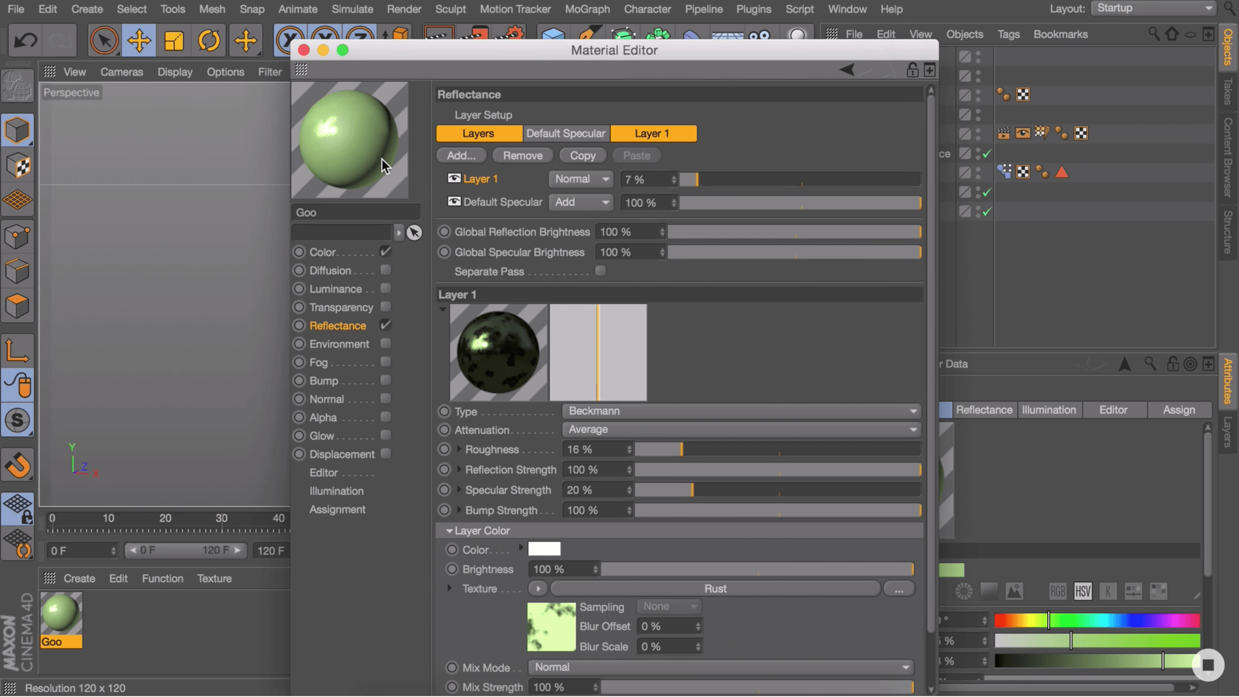Collapse the Layer Color section

coord(449,531)
